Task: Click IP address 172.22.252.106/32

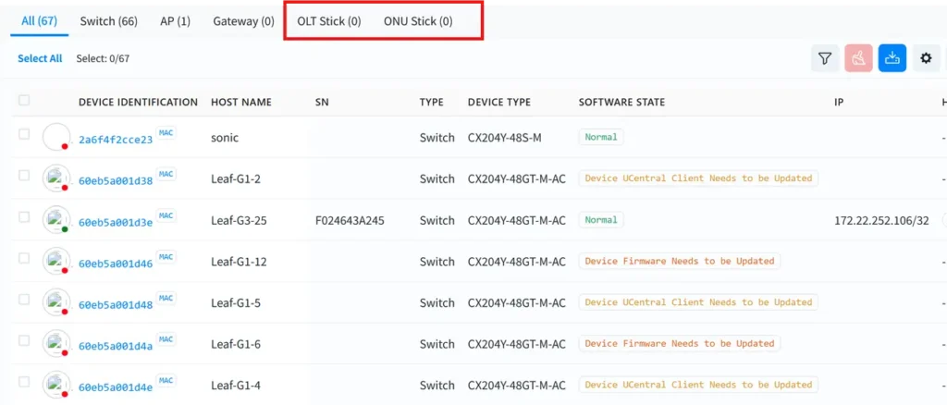Action: [881, 220]
